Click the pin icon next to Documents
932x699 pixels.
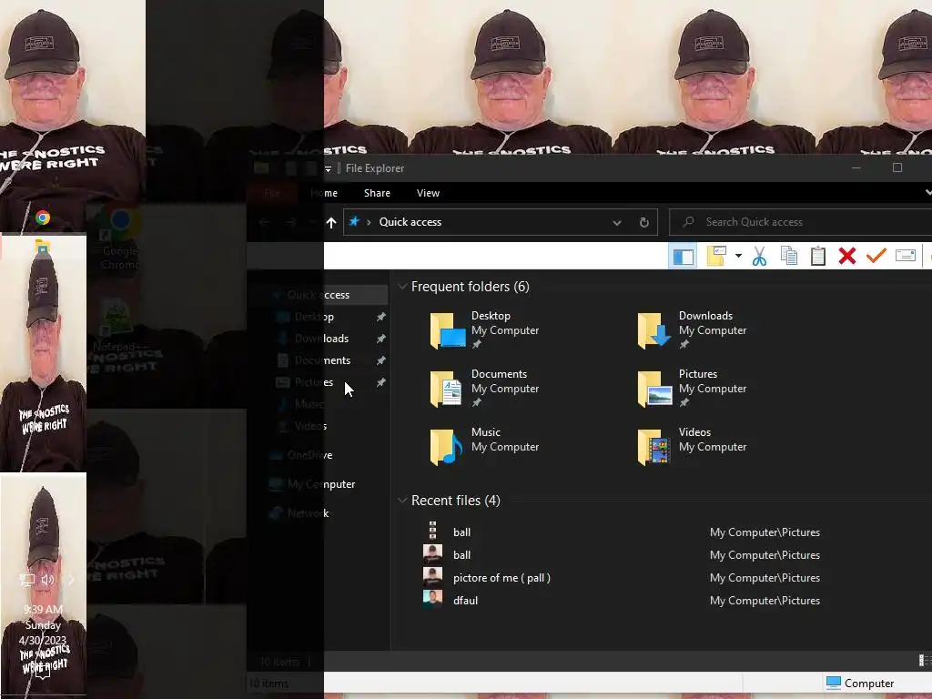(381, 360)
